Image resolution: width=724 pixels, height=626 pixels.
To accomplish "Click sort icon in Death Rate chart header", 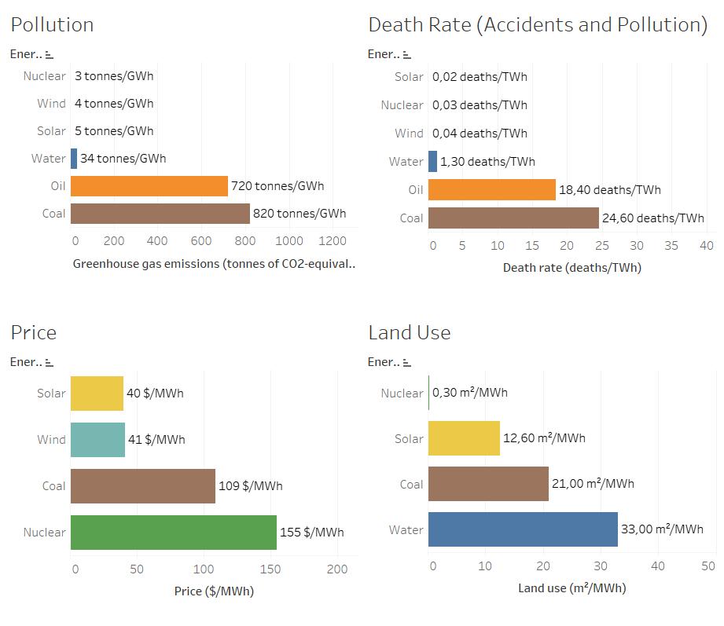I will click(406, 55).
